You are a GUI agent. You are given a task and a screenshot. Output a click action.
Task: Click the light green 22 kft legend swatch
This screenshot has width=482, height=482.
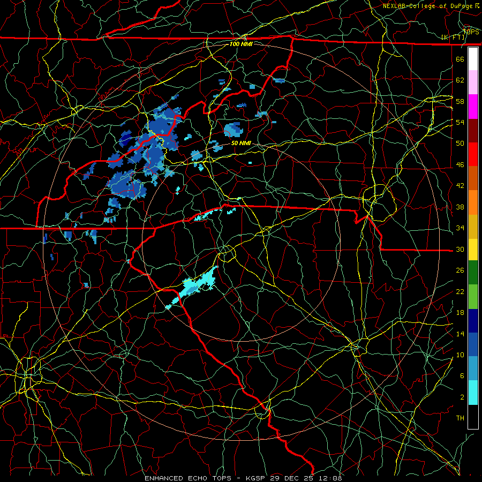click(x=473, y=297)
